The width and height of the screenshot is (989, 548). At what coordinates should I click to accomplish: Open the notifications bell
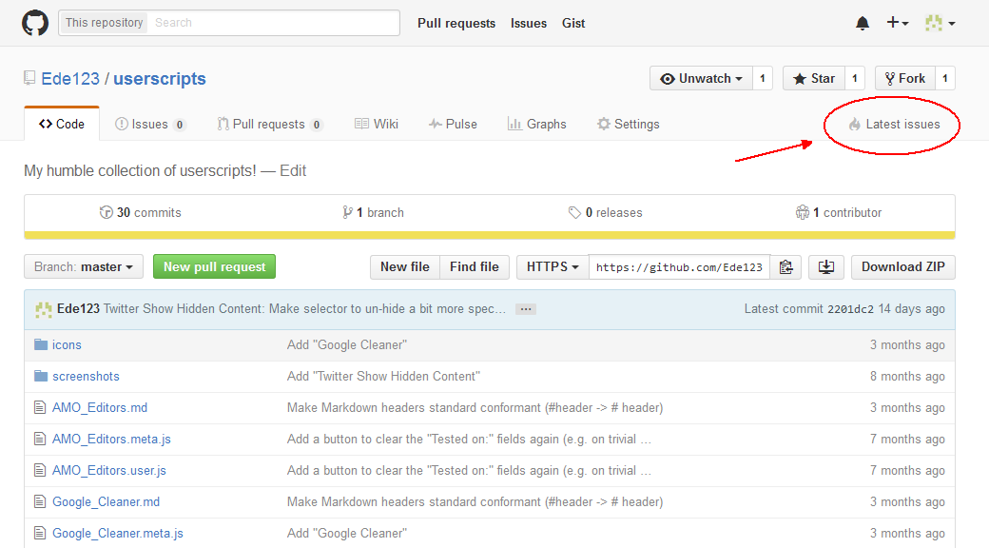point(863,24)
